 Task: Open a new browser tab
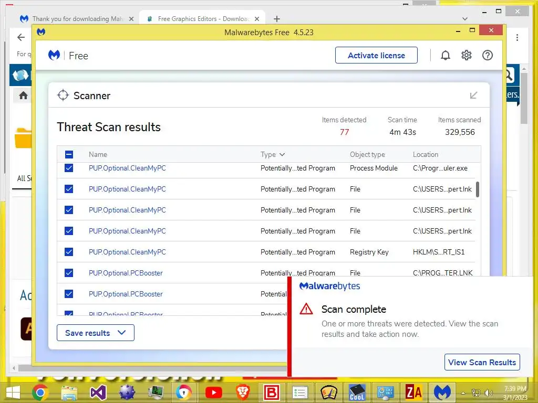[x=277, y=19]
